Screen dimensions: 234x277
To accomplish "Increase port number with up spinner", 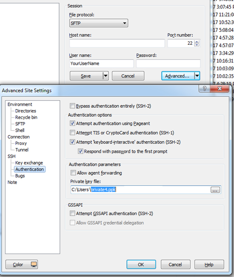I will pos(197,42).
